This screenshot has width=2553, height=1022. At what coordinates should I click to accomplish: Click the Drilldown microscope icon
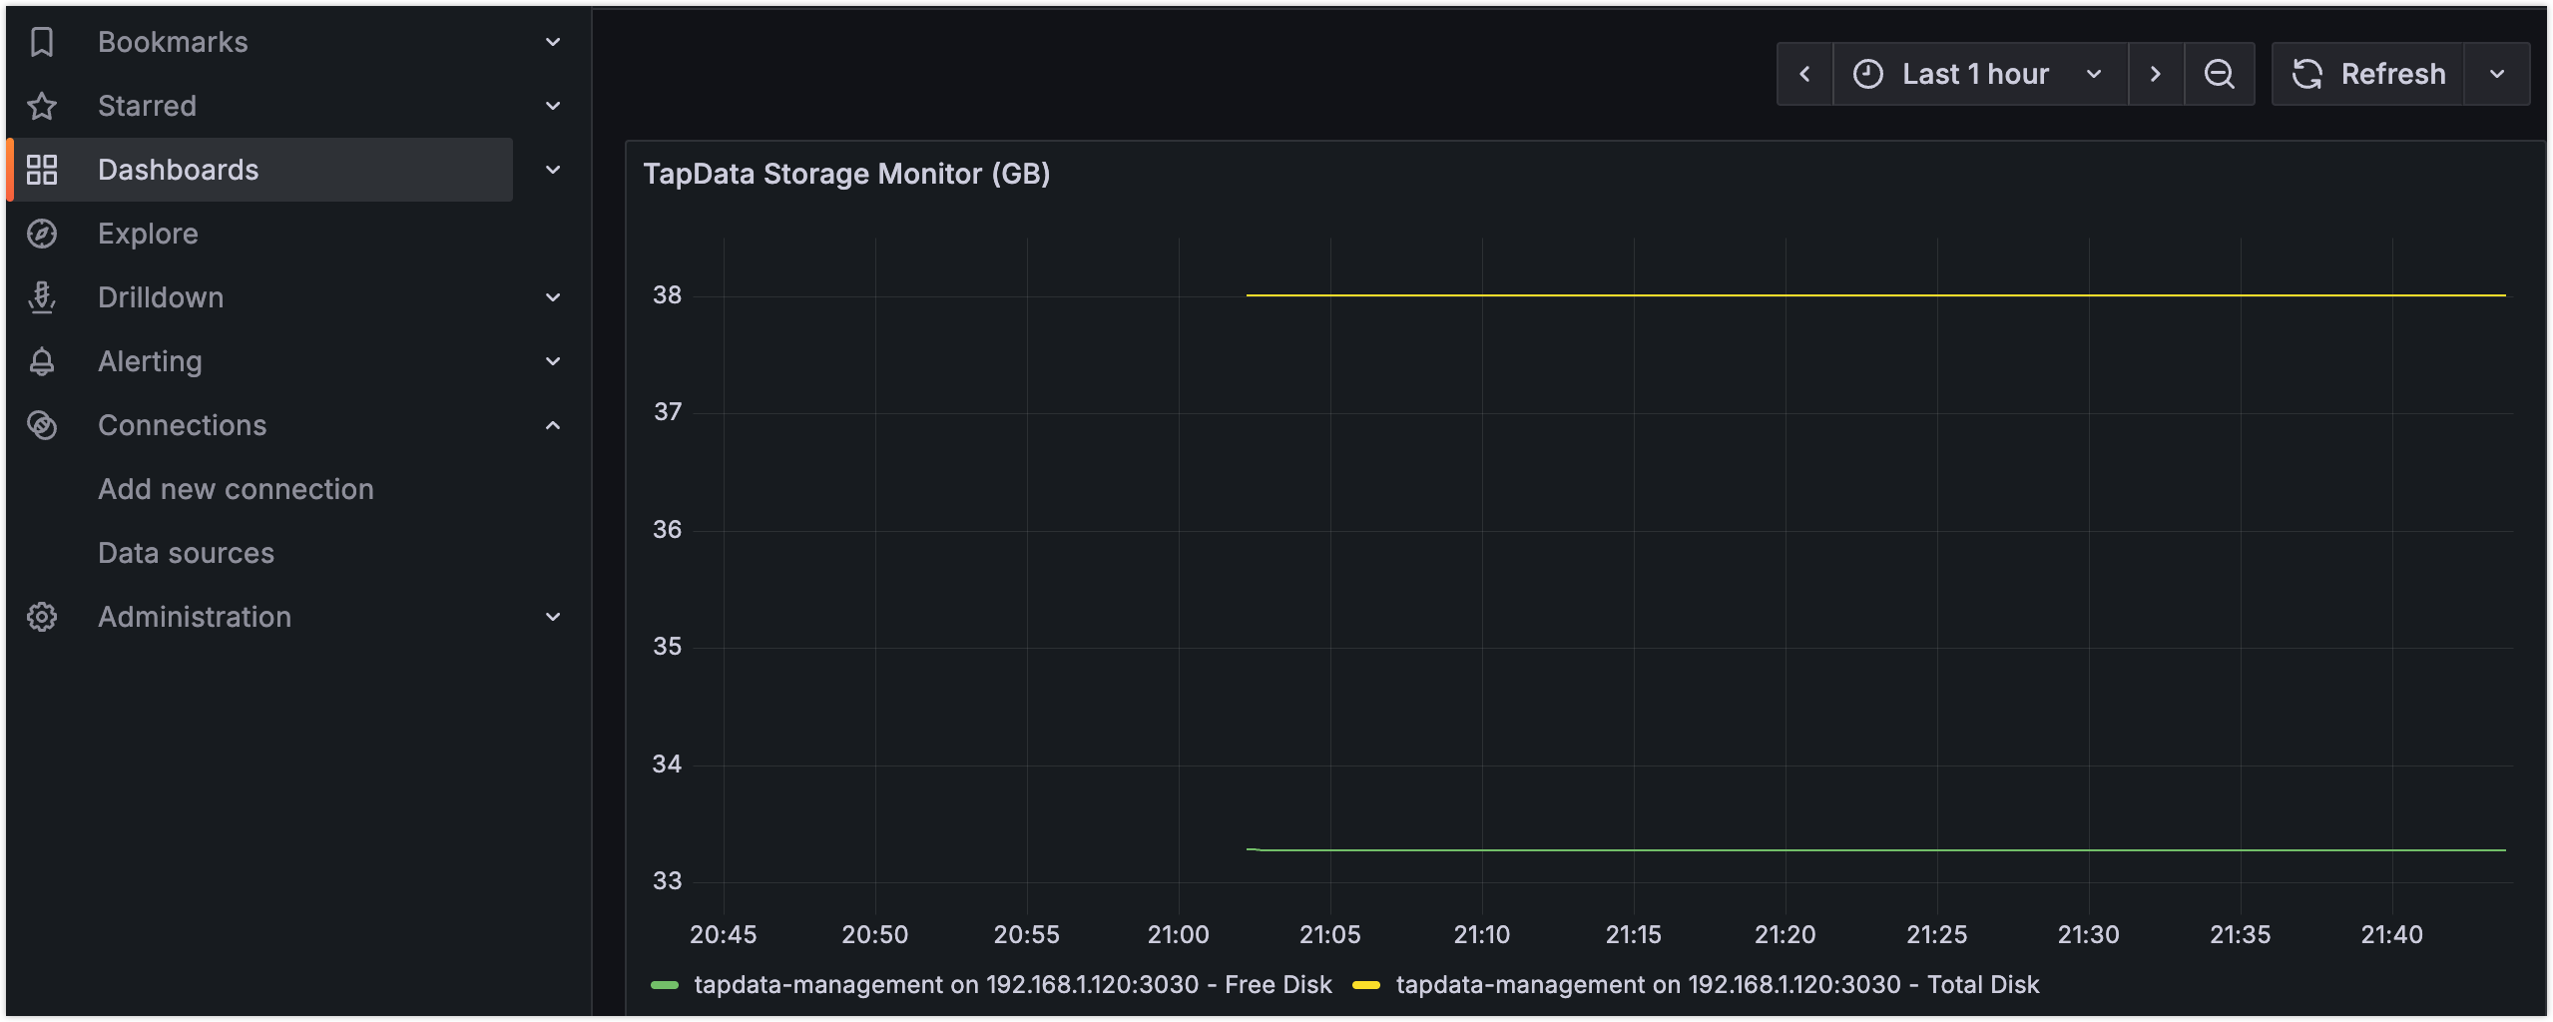(x=42, y=296)
